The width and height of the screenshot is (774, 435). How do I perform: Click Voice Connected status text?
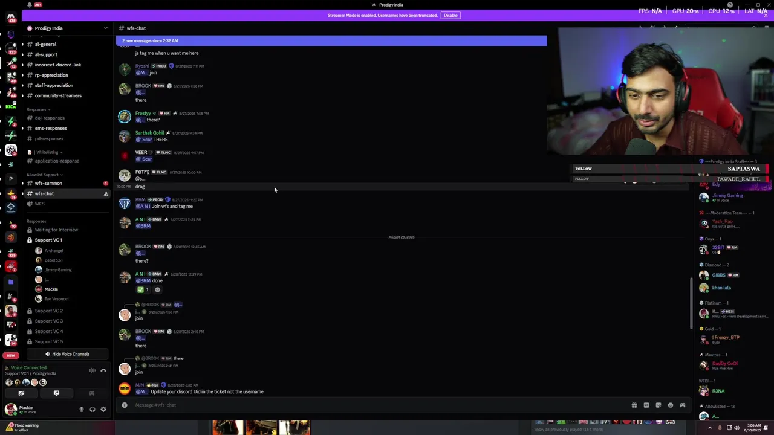point(28,367)
